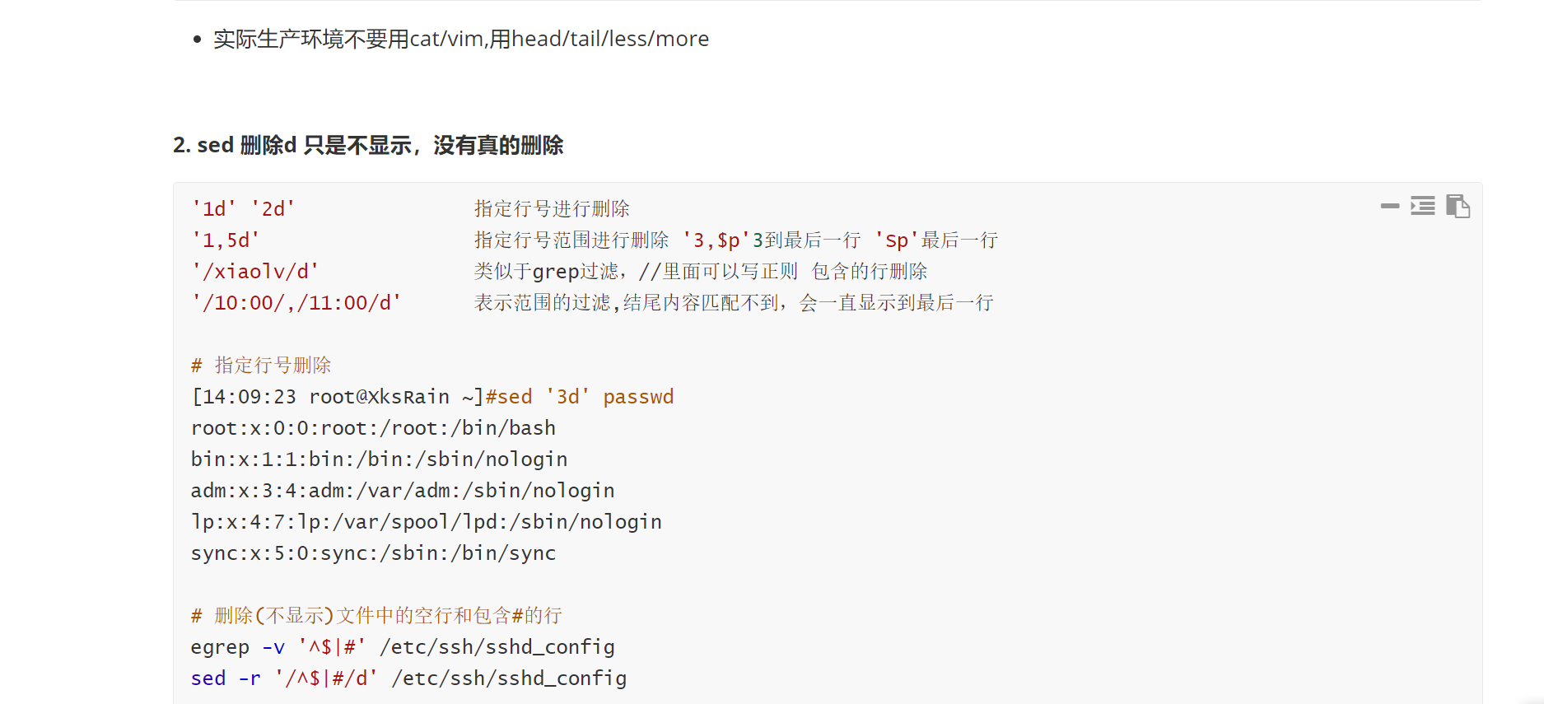Image resolution: width=1544 pixels, height=704 pixels.
Task: Click the comment about deleting blank and # lines
Action: [376, 616]
